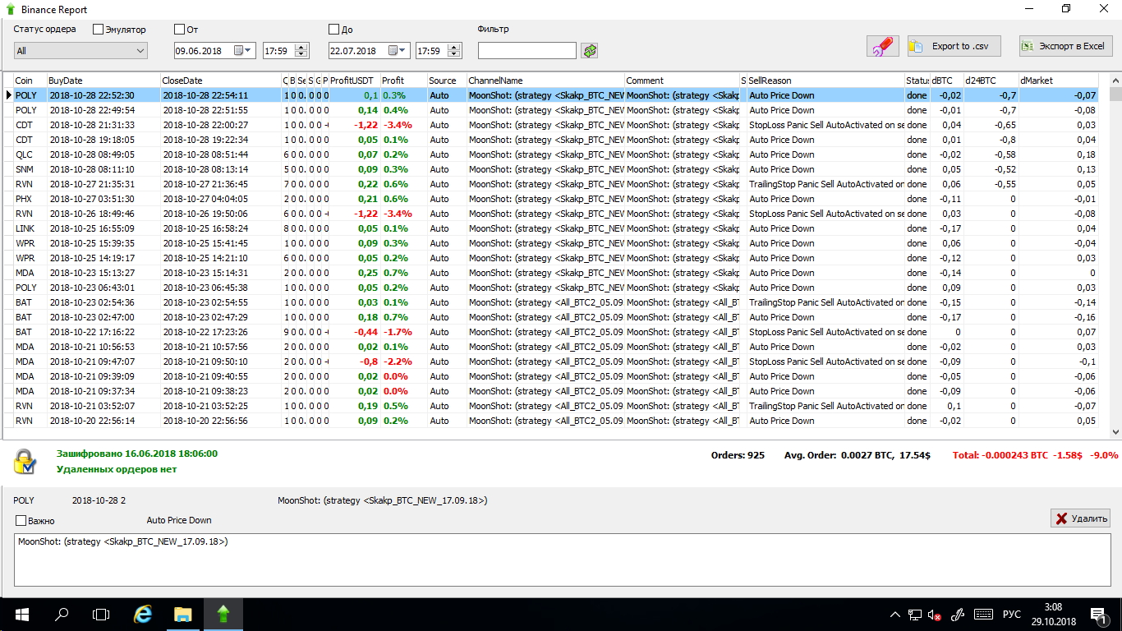
Task: Click the muted volume tray icon
Action: [935, 615]
